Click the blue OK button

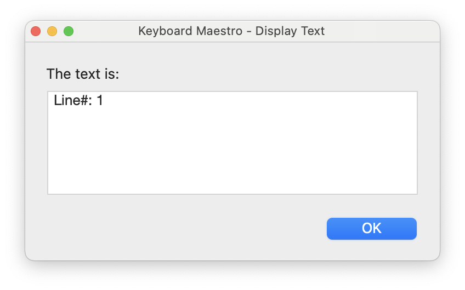[372, 229]
